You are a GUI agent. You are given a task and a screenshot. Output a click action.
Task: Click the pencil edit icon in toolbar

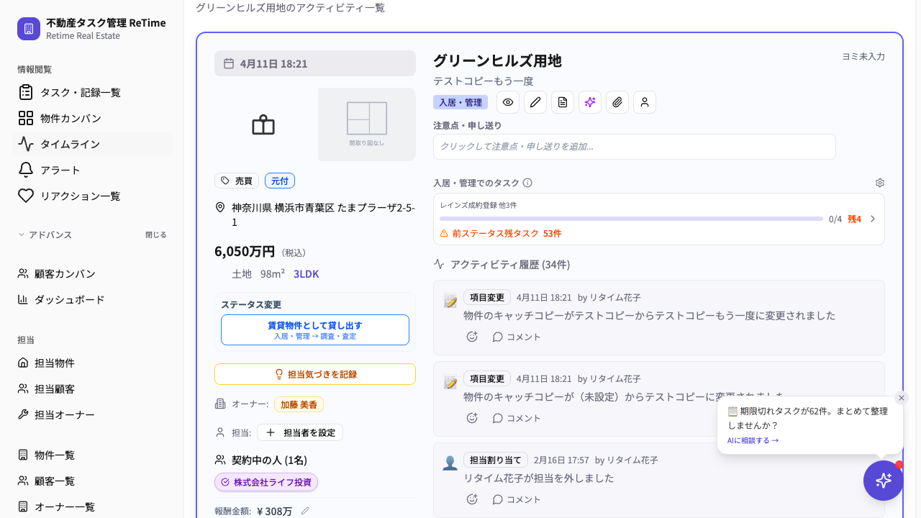pos(535,102)
